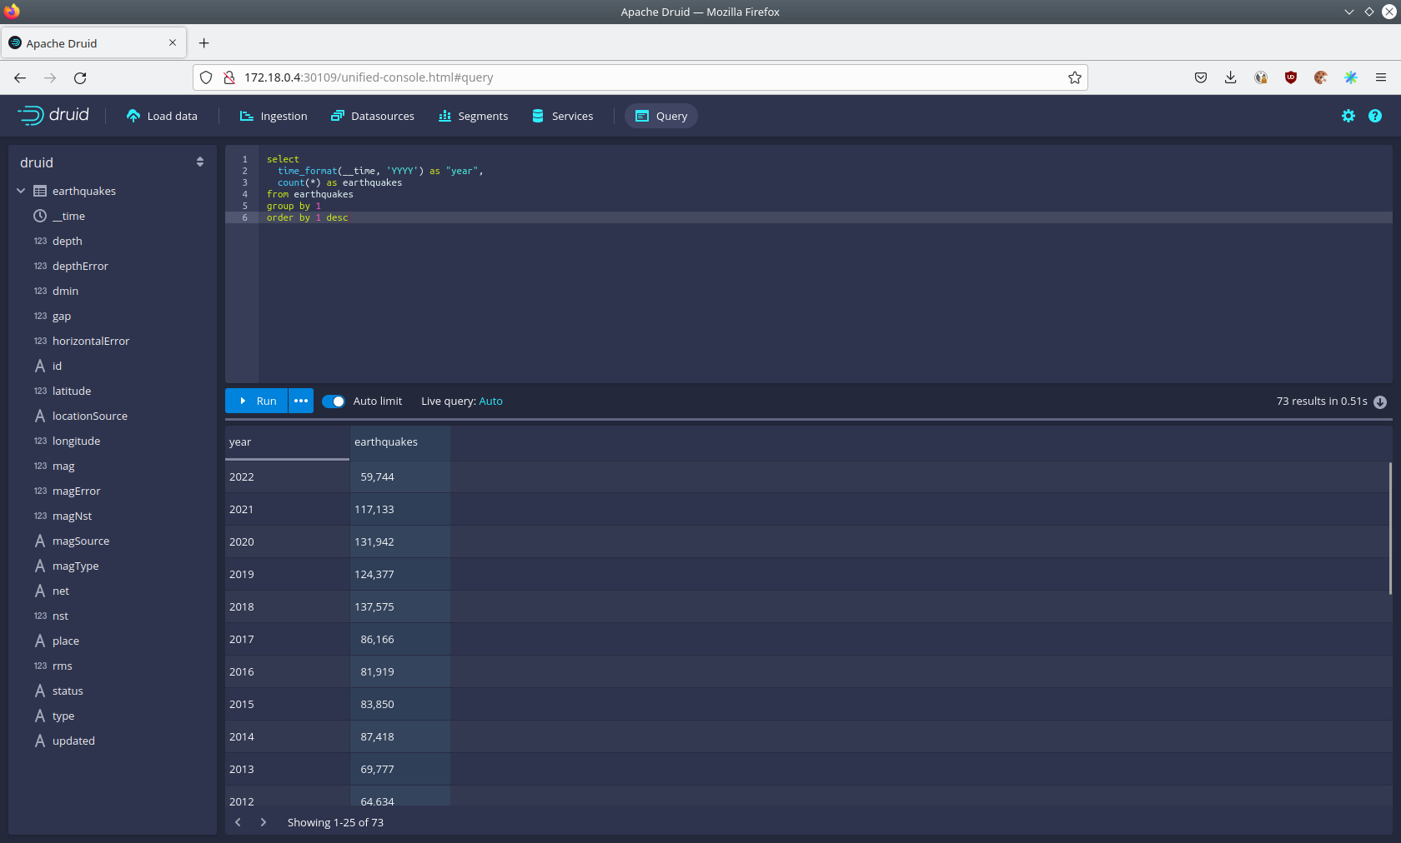Screen dimensions: 1401x843
Task: Switch to the Segments view
Action: coord(473,116)
